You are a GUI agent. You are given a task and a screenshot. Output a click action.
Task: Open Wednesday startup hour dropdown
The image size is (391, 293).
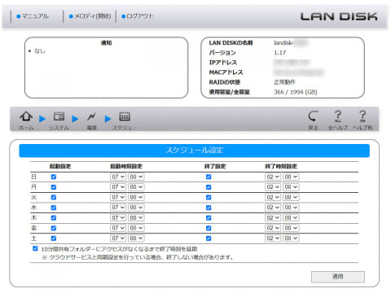click(x=118, y=208)
